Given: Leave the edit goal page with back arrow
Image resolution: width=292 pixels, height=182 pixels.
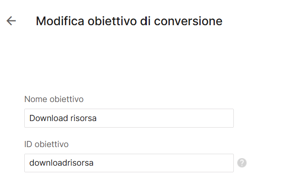Looking at the screenshot, I should coord(11,21).
